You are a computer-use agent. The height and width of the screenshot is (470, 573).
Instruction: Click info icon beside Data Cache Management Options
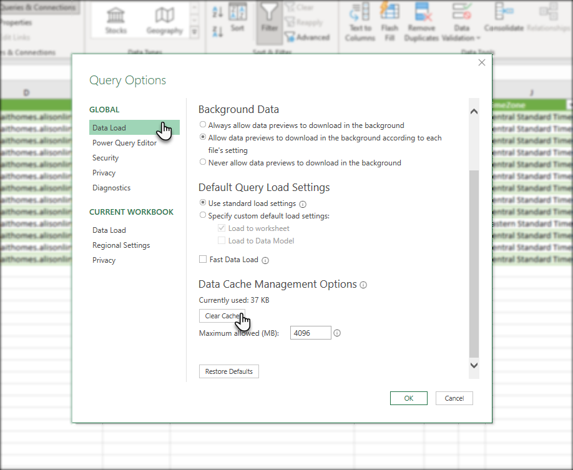click(x=363, y=285)
